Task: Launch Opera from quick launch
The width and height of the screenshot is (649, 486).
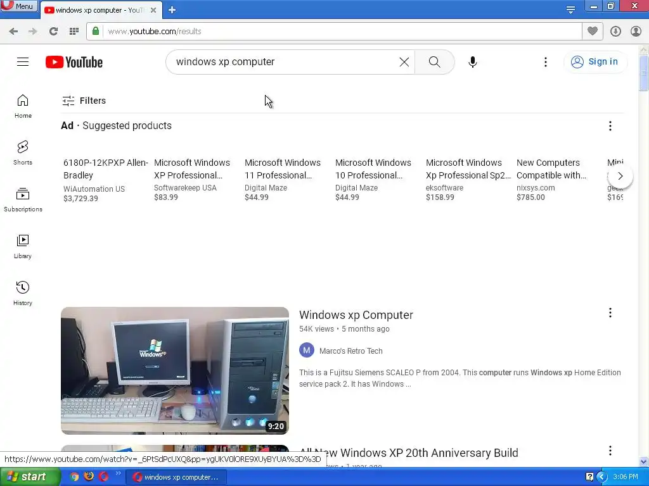Action: 103,477
